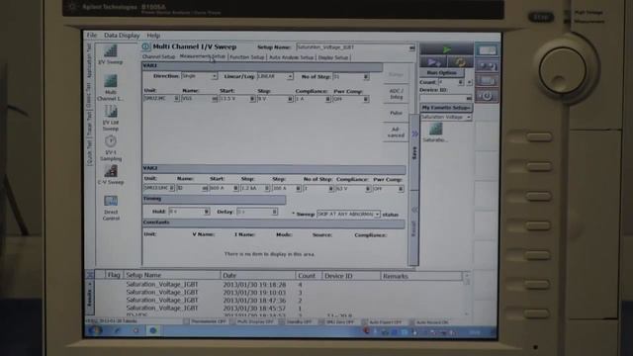Click the double-arrow icon above Save
The width and height of the screenshot is (633, 356).
414,133
